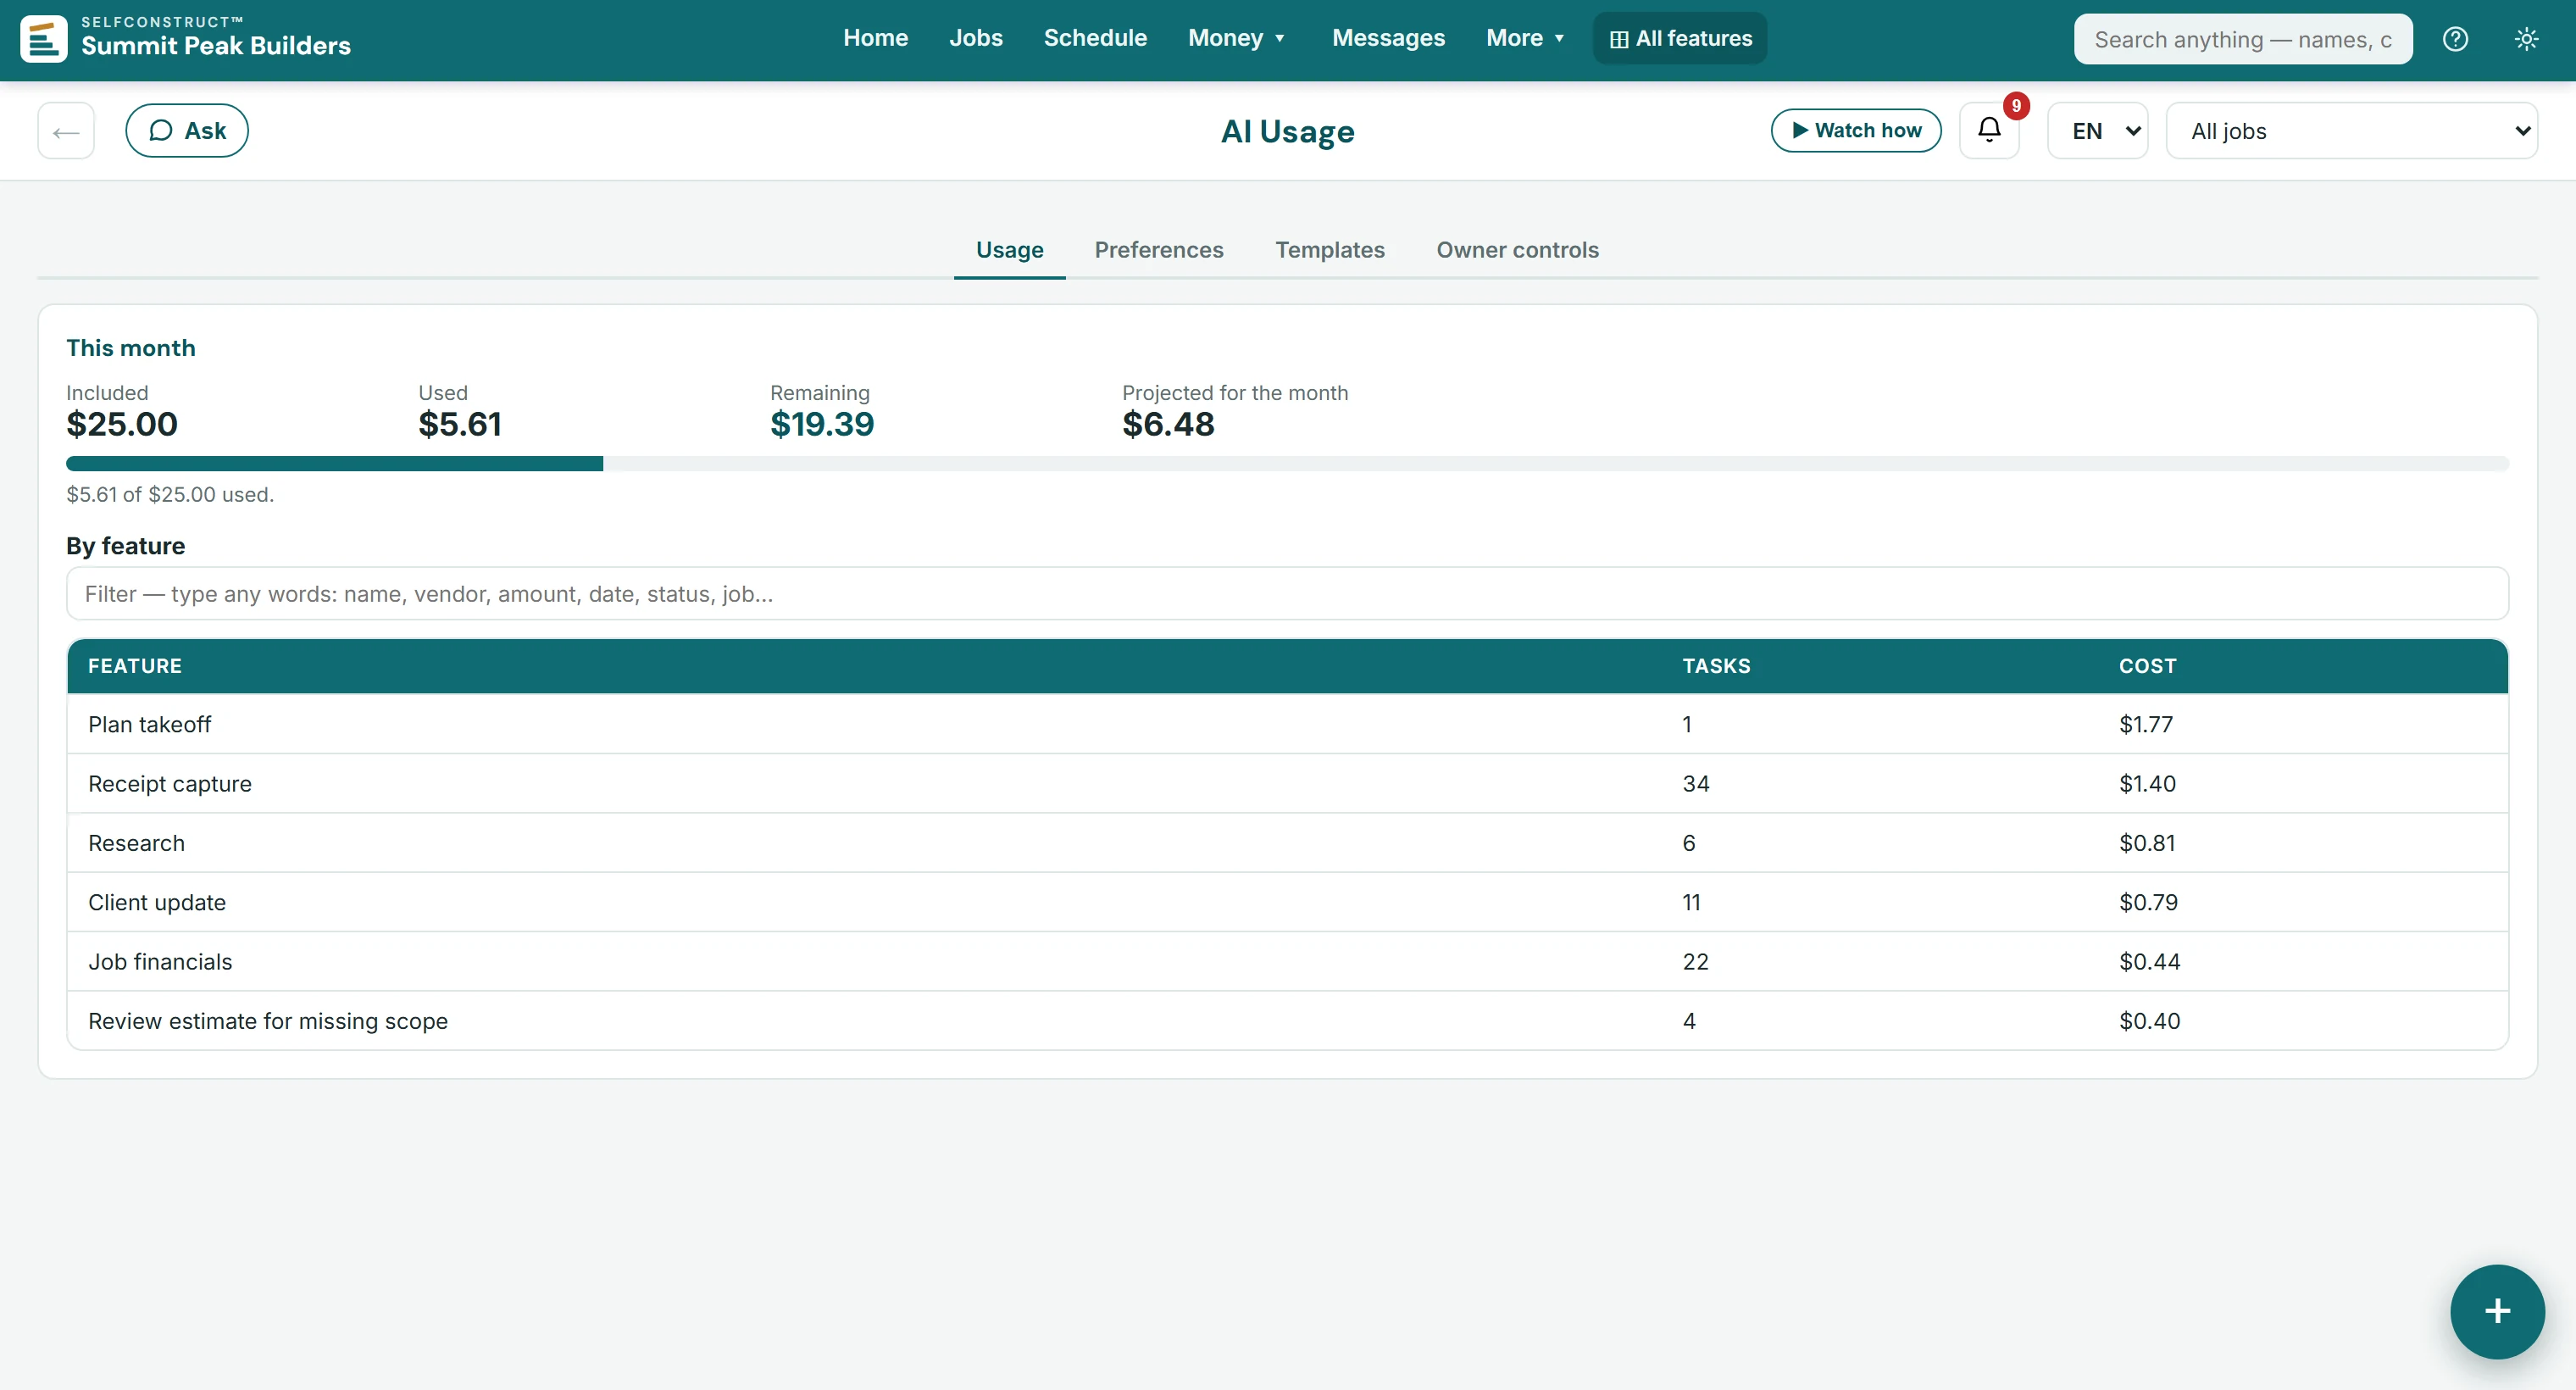Open the EN language dropdown
2576x1390 pixels.
(x=2098, y=130)
